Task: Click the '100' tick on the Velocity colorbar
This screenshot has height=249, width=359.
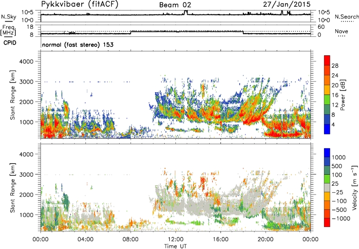Action: 337,175
